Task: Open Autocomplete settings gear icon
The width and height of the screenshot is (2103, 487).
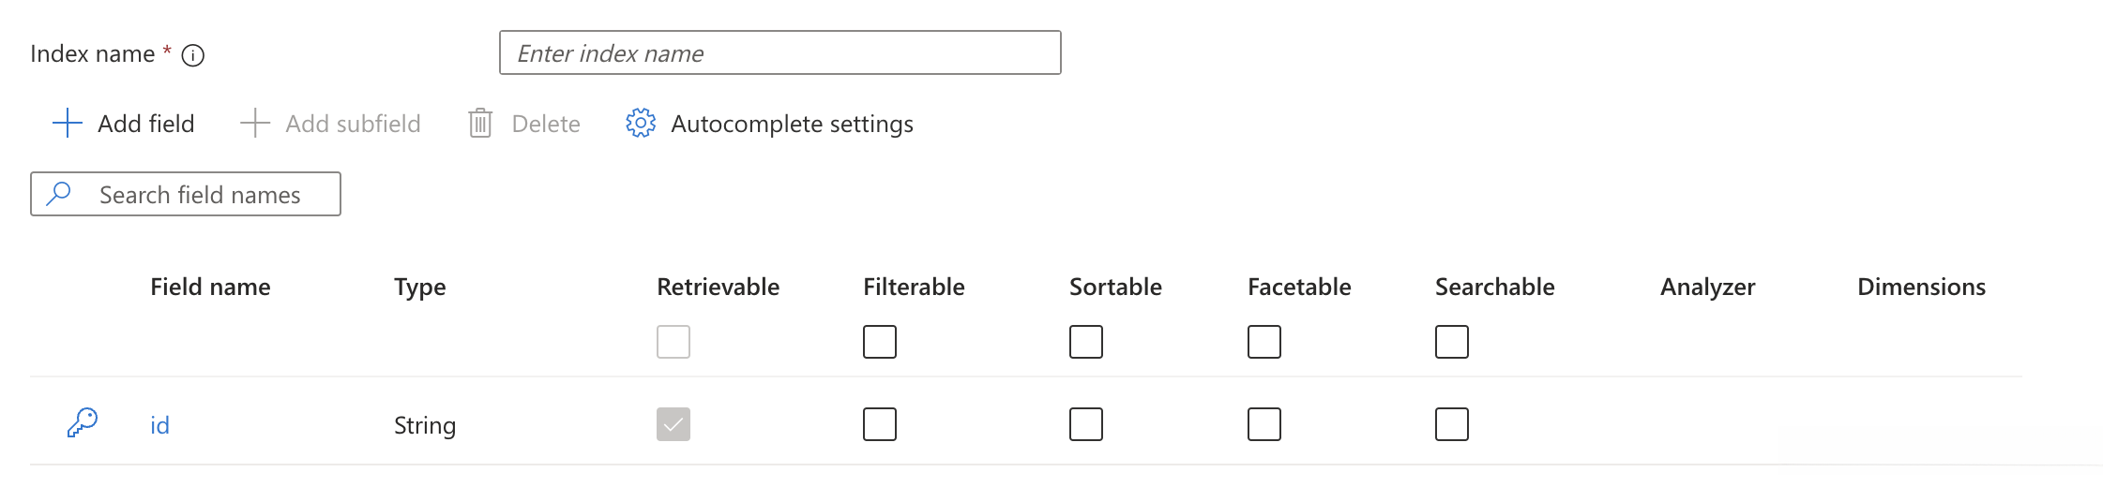Action: [x=641, y=124]
